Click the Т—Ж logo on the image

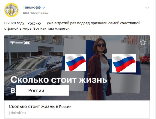click(20, 43)
